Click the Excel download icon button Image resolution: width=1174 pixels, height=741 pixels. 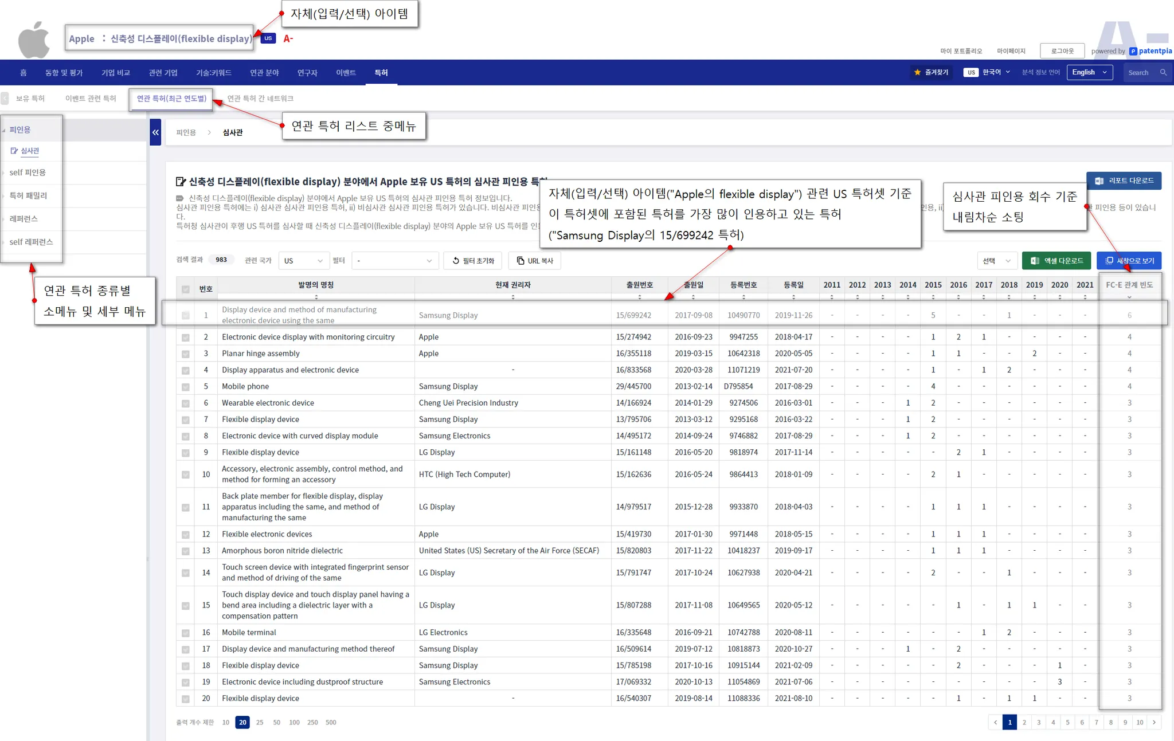coord(1035,261)
